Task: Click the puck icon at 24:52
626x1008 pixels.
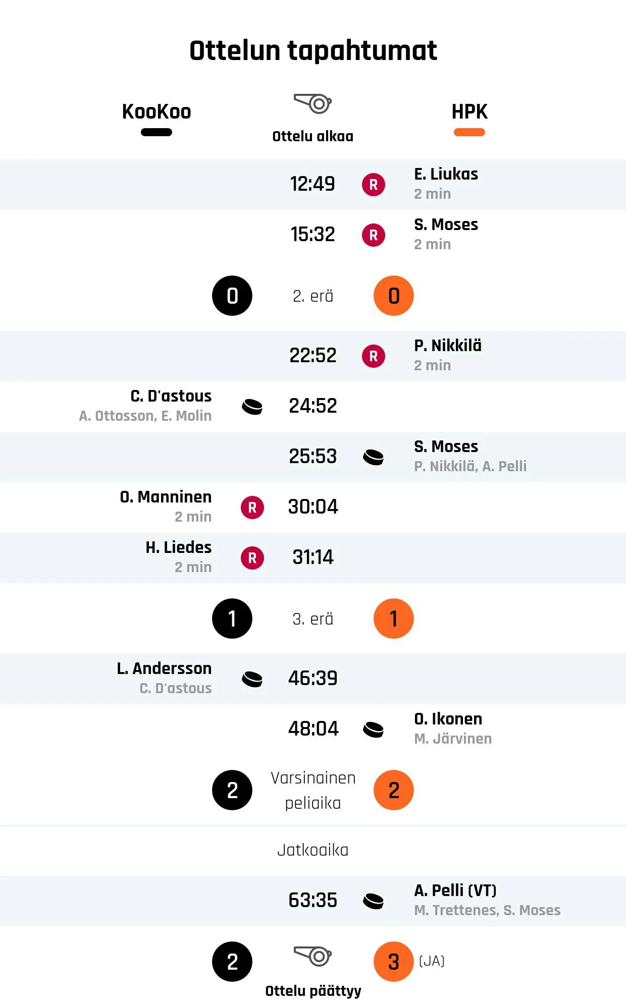Action: [x=252, y=407]
